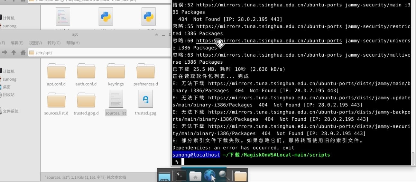Viewport: 416px width, 182px height.
Task: Open the 编辑(E) menu in apt window
Action: (x=17, y=43)
